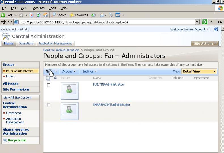Open the View menu
Viewport: 224px width, 153px height.
[24, 8]
